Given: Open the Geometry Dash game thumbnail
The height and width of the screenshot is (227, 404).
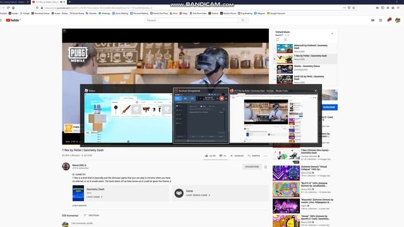Looking at the screenshot, I should (x=78, y=193).
